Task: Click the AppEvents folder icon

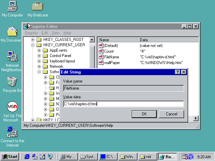Action: (45, 50)
